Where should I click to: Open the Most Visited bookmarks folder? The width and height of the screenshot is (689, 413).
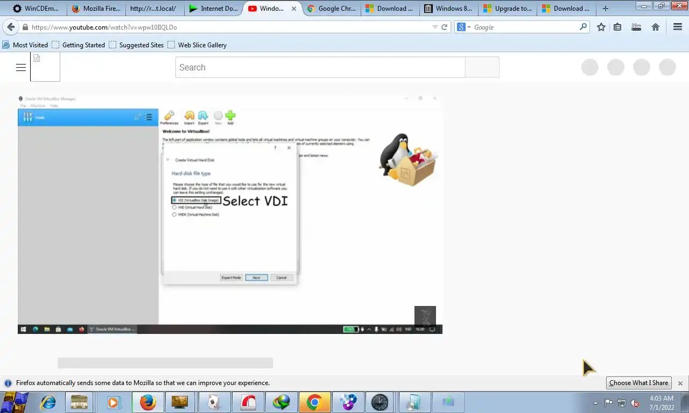[x=25, y=45]
